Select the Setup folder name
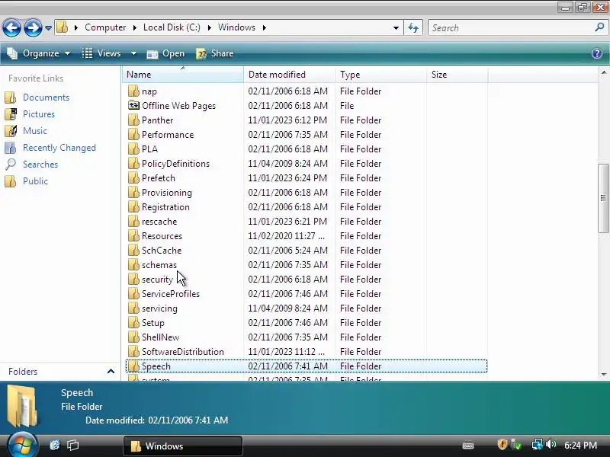The width and height of the screenshot is (610, 457). tap(153, 323)
